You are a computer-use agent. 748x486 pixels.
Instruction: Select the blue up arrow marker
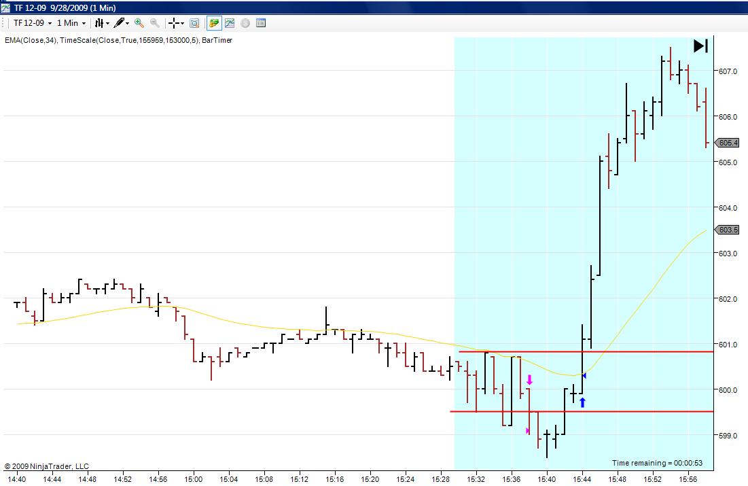coord(582,402)
